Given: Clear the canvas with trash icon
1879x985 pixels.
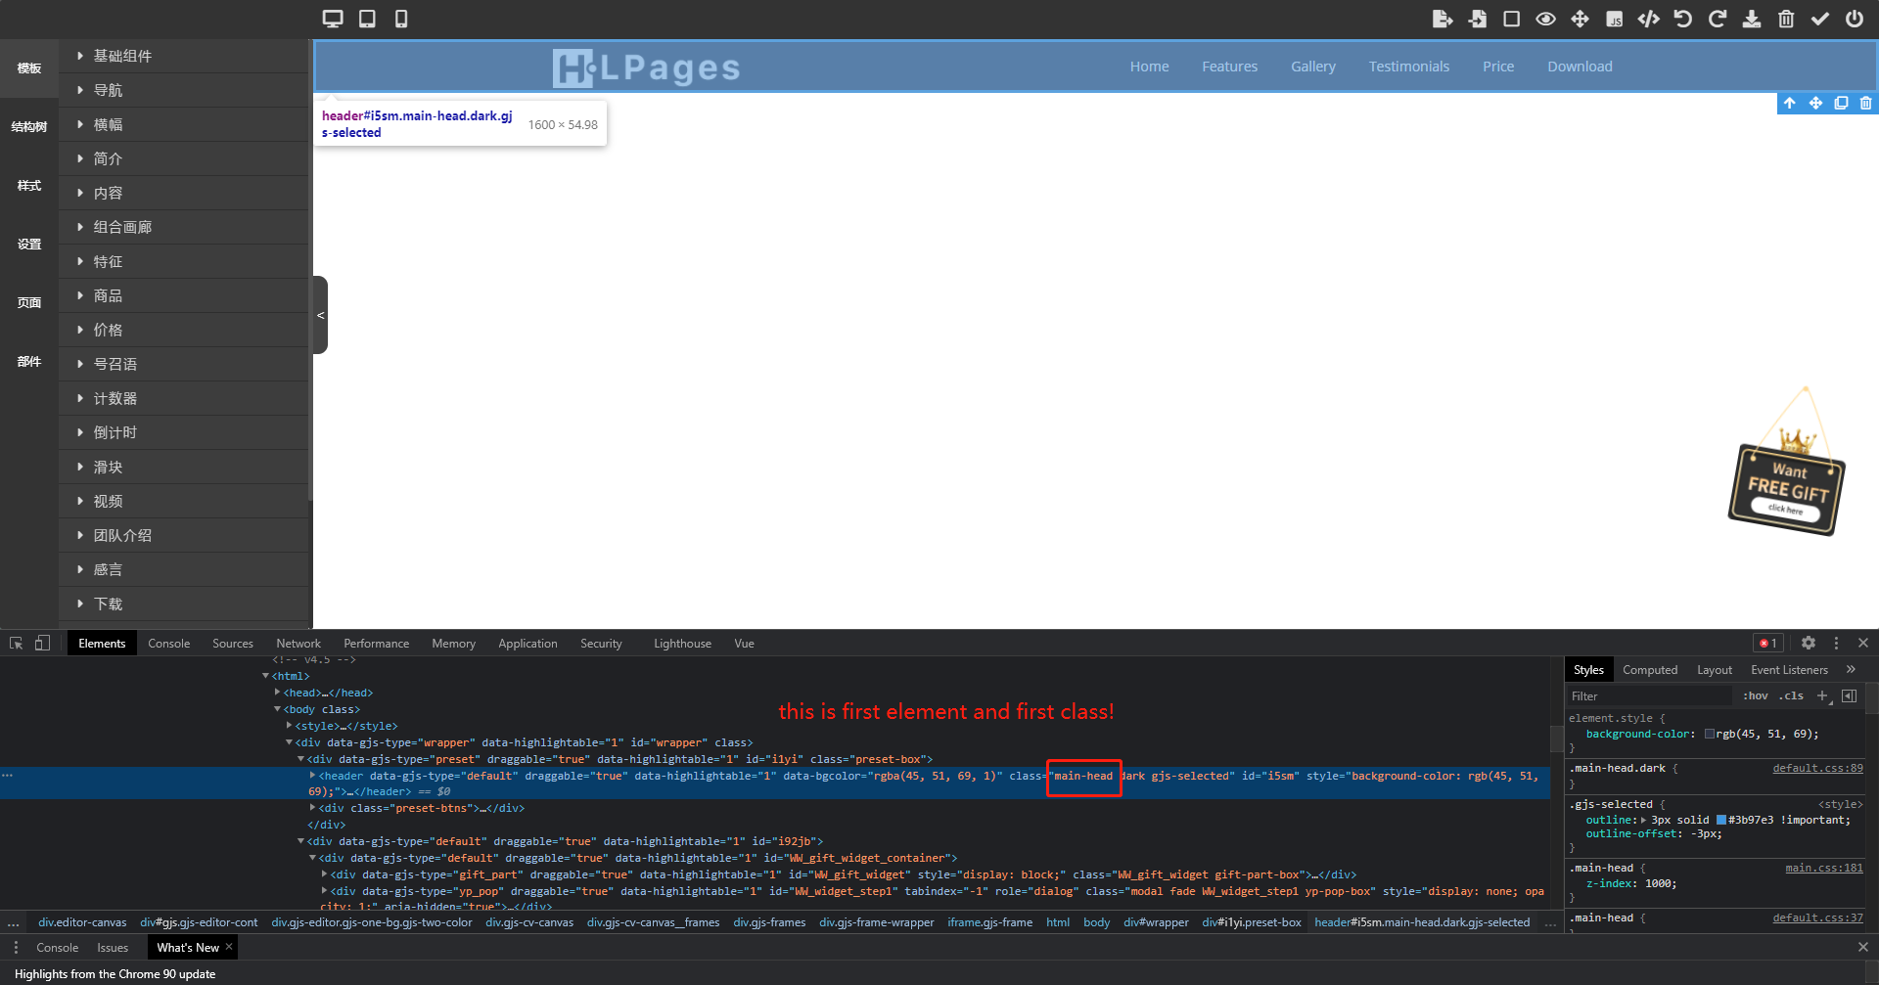Looking at the screenshot, I should 1786,19.
